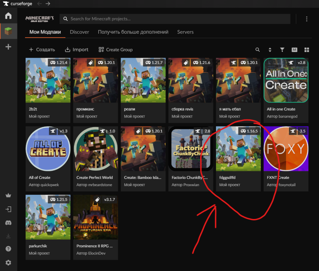The height and width of the screenshot is (271, 319).
Task: Open the 2b2t modpack thumbnail
Action: tap(48, 80)
